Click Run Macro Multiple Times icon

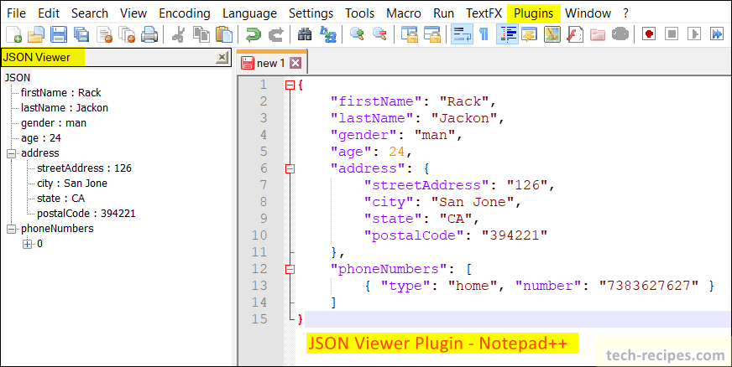[717, 34]
